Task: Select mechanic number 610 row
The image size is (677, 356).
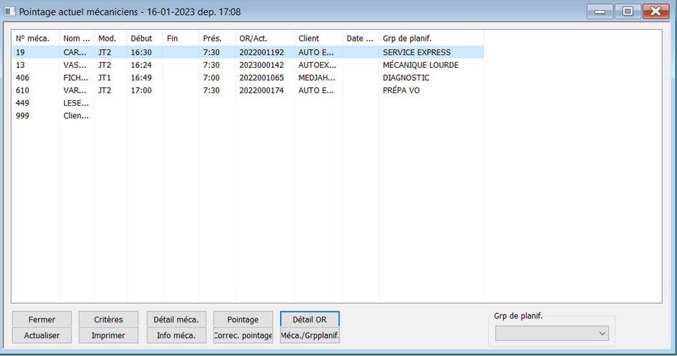Action: tap(248, 91)
